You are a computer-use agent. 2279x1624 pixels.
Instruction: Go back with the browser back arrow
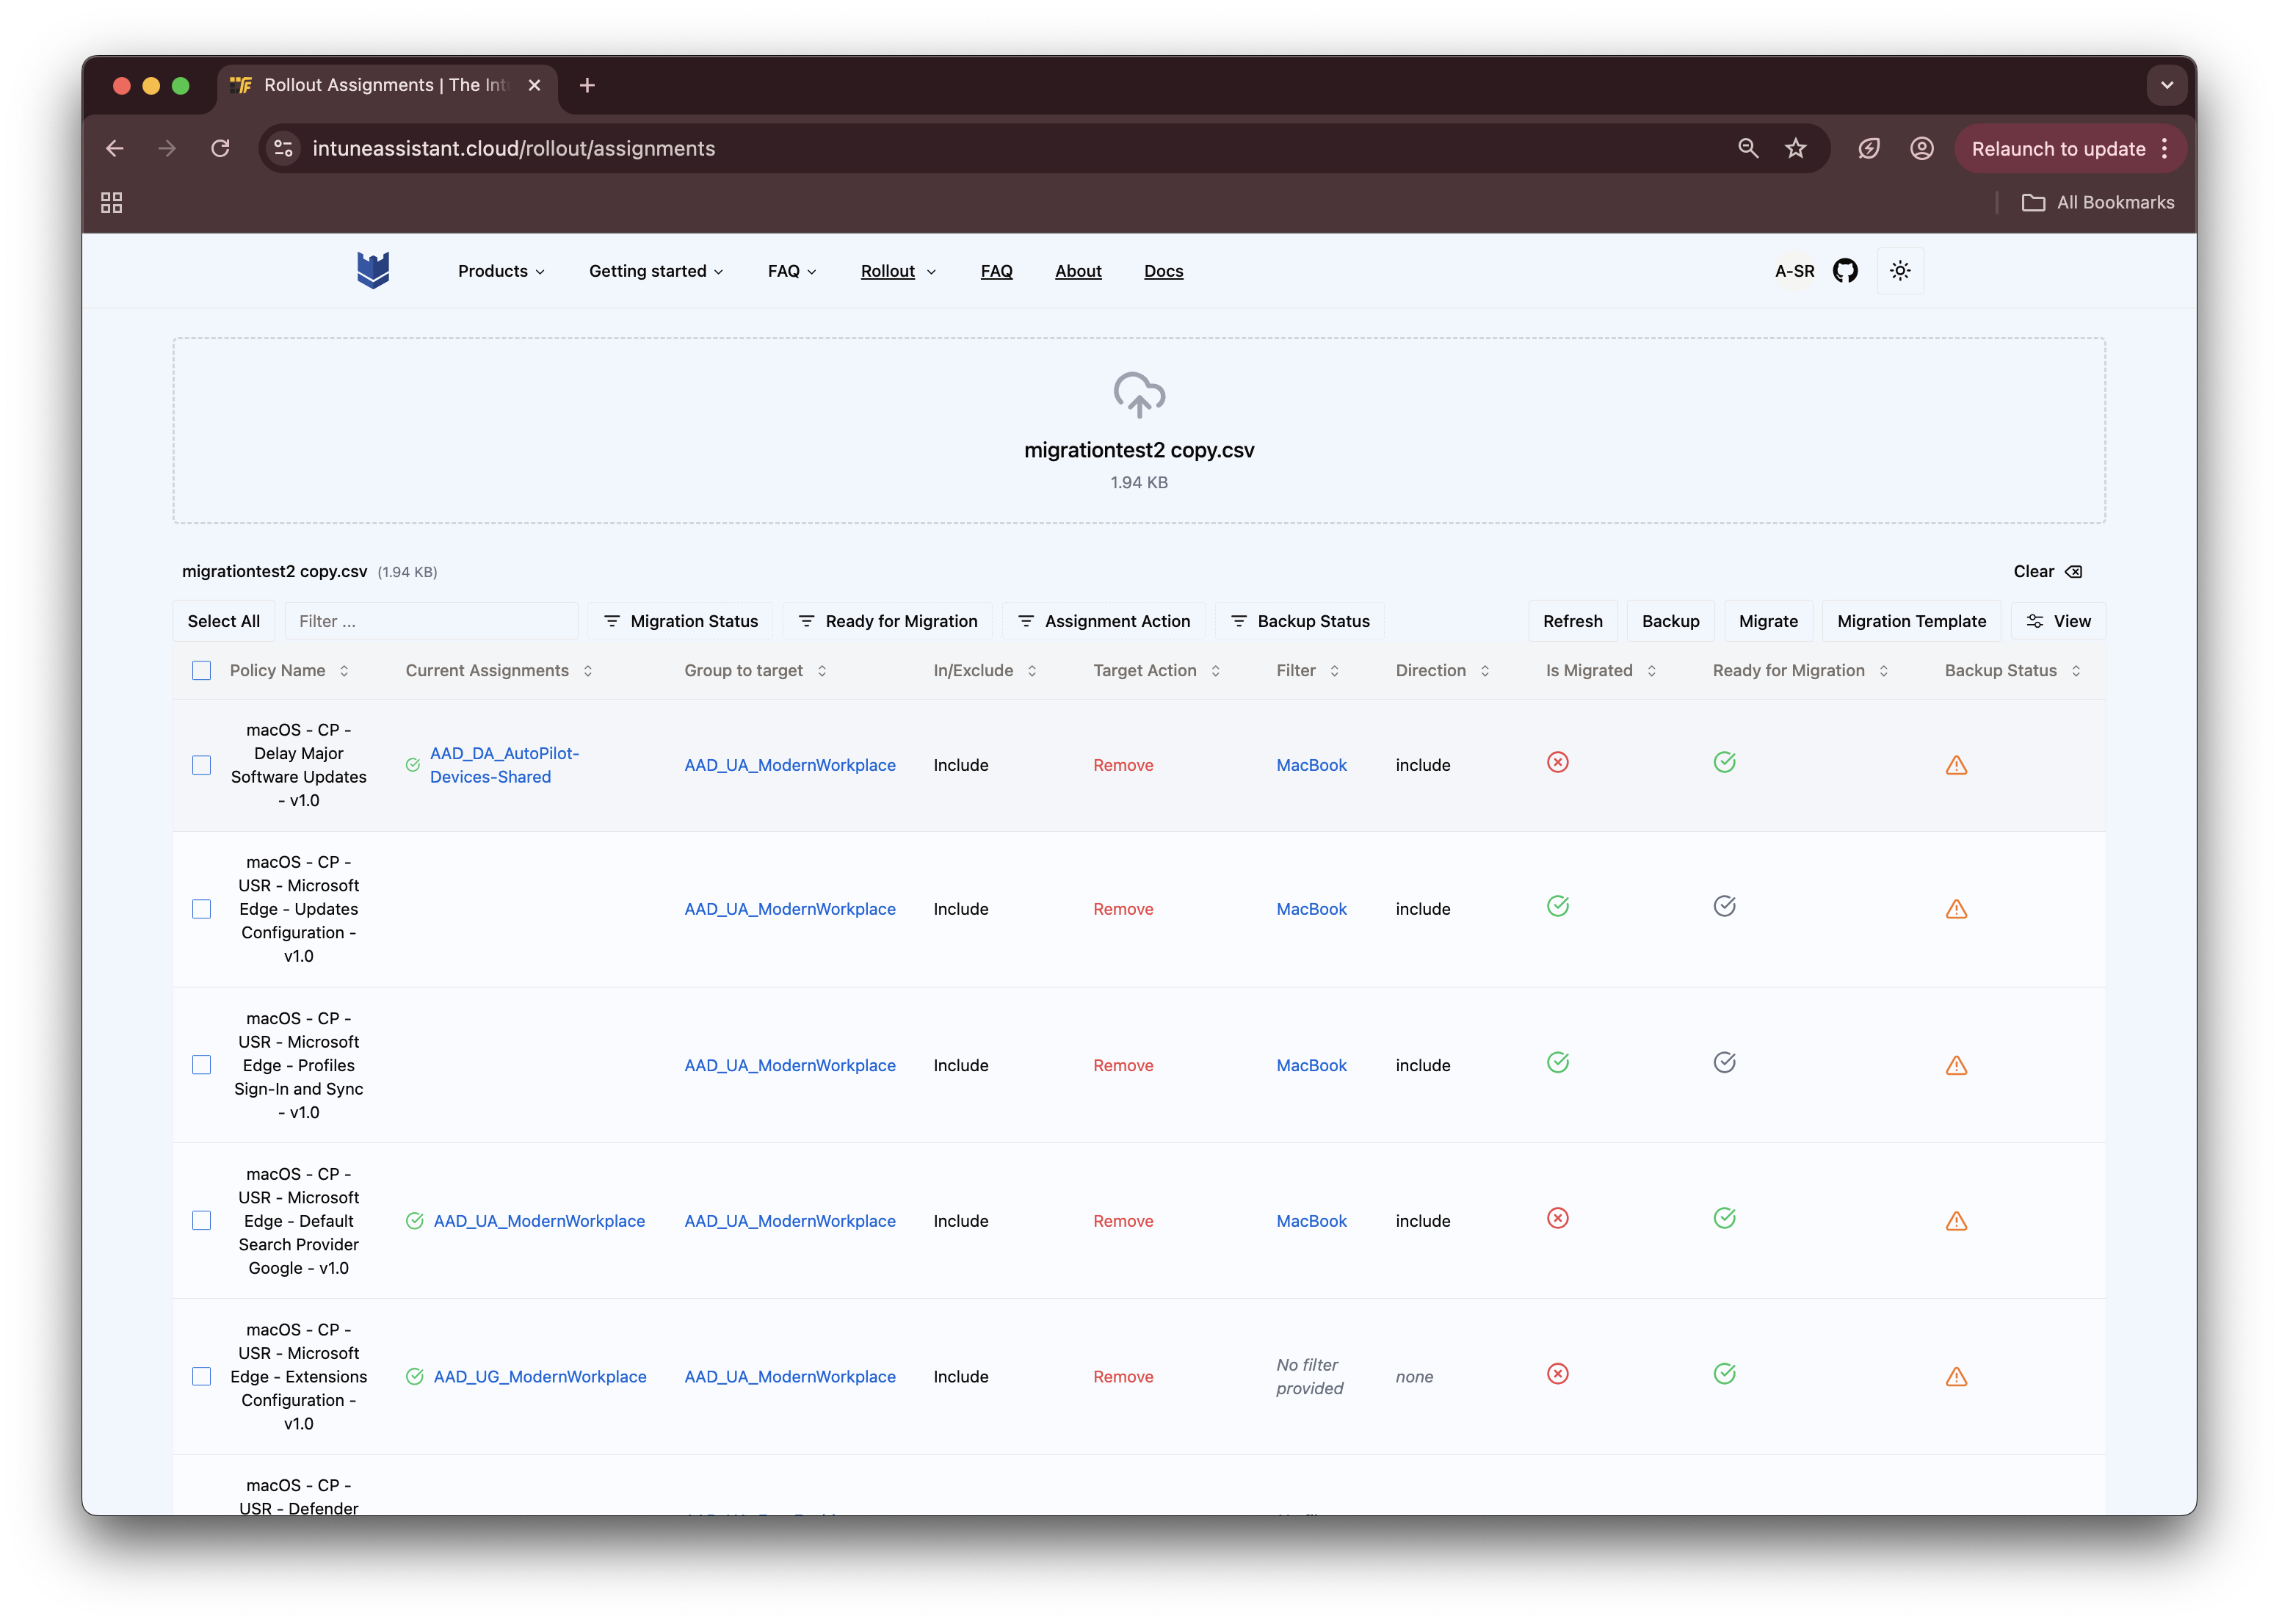point(114,148)
